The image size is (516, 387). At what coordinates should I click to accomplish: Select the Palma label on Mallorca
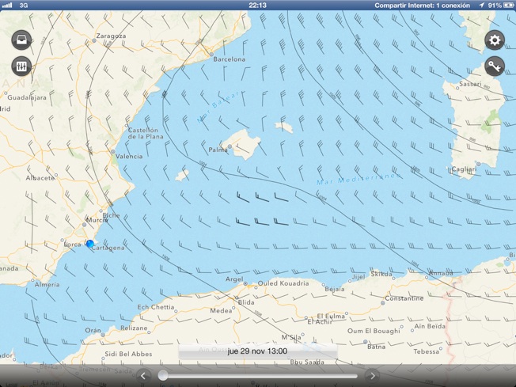click(x=218, y=150)
